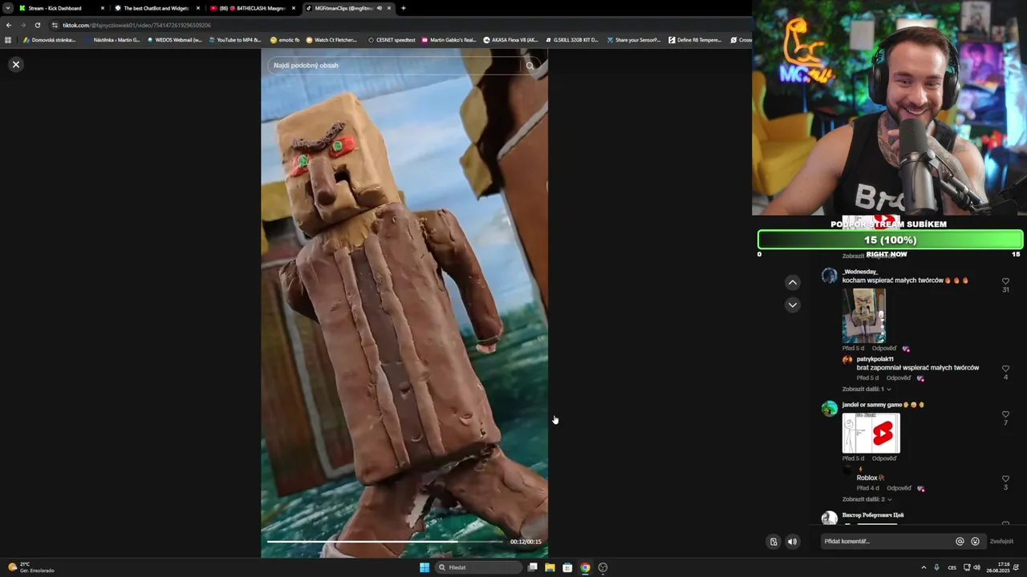The height and width of the screenshot is (577, 1027).
Task: Open 'WEDOS Webmail' bookmark
Action: [174, 40]
